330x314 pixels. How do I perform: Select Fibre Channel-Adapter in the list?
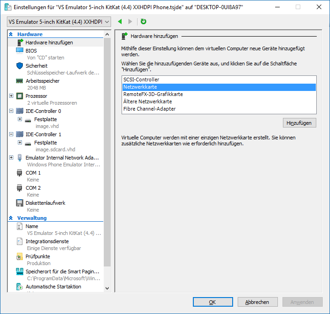149,109
